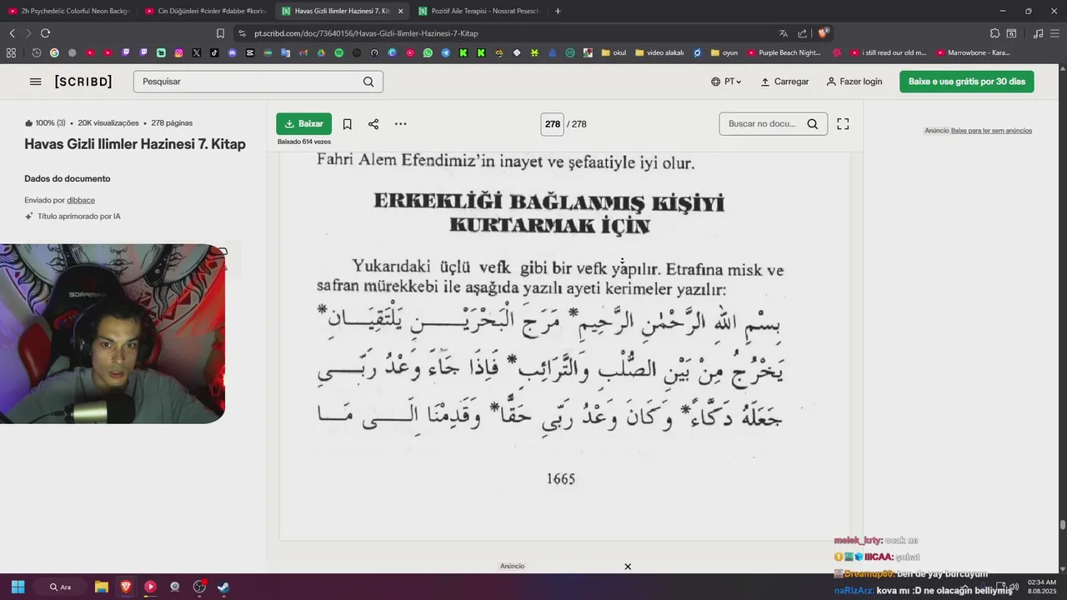This screenshot has width=1067, height=600.
Task: Open the Purple Beach Night bookmark
Action: pos(784,52)
